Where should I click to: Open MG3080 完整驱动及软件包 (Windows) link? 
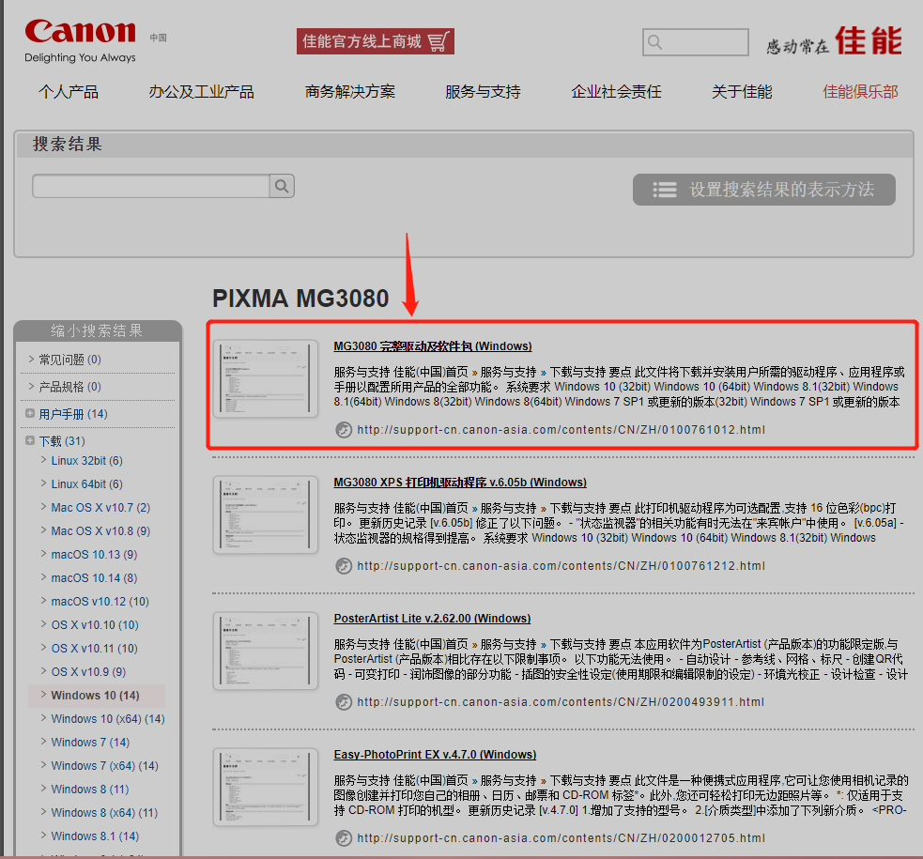433,346
